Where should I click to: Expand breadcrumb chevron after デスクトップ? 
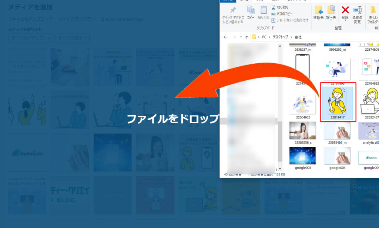(291, 37)
